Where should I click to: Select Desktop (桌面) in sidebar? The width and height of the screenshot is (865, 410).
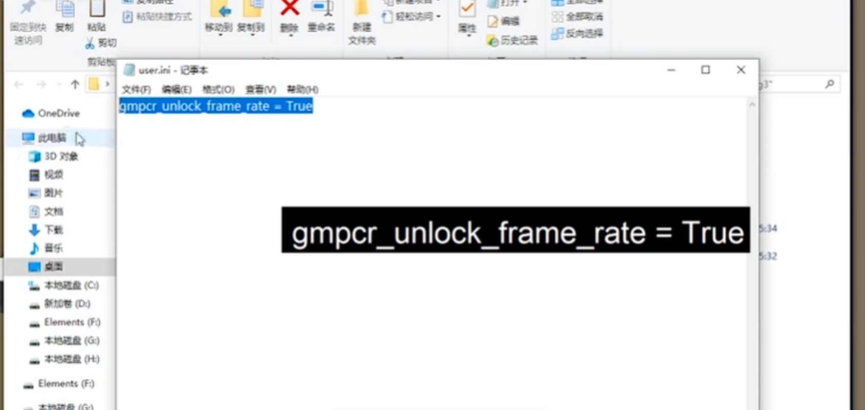click(46, 267)
